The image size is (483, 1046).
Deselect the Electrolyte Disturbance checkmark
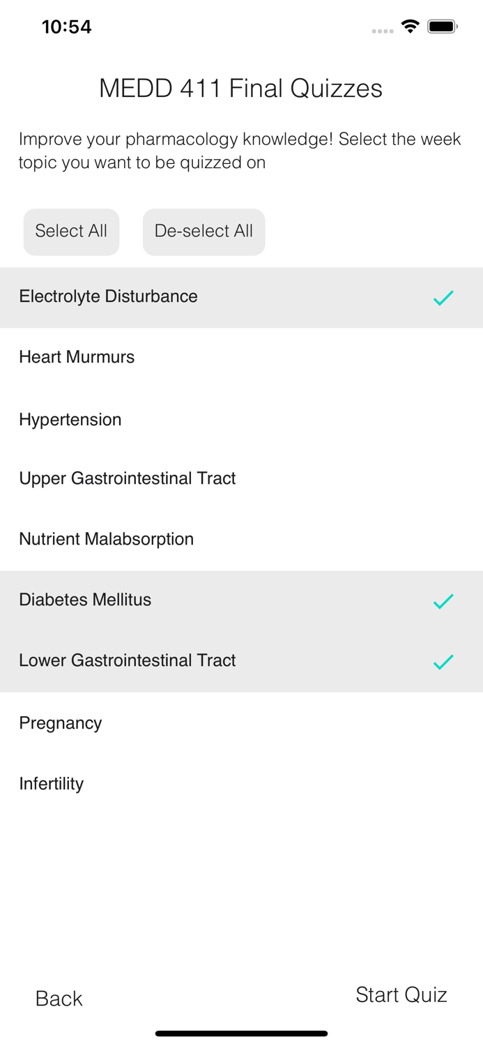click(443, 298)
